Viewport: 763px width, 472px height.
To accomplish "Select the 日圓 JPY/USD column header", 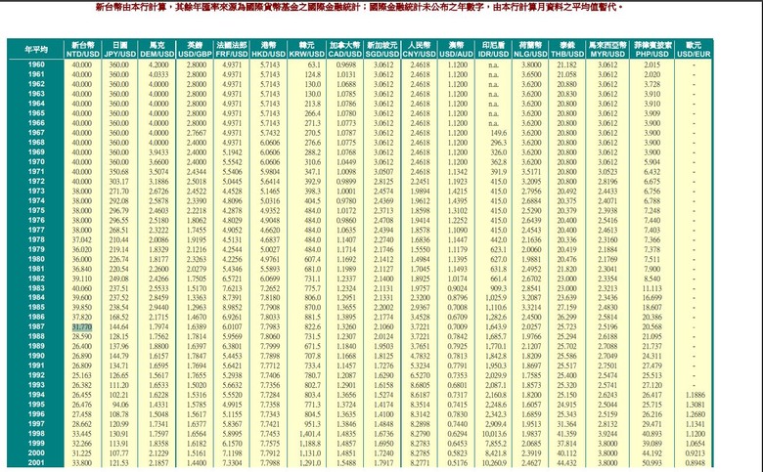I will tap(119, 50).
